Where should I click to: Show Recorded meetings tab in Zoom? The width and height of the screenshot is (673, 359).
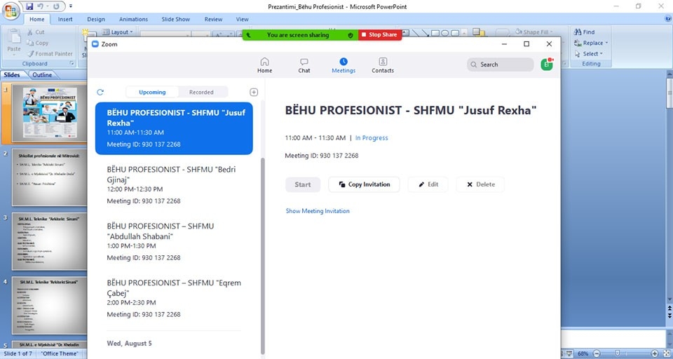[201, 92]
